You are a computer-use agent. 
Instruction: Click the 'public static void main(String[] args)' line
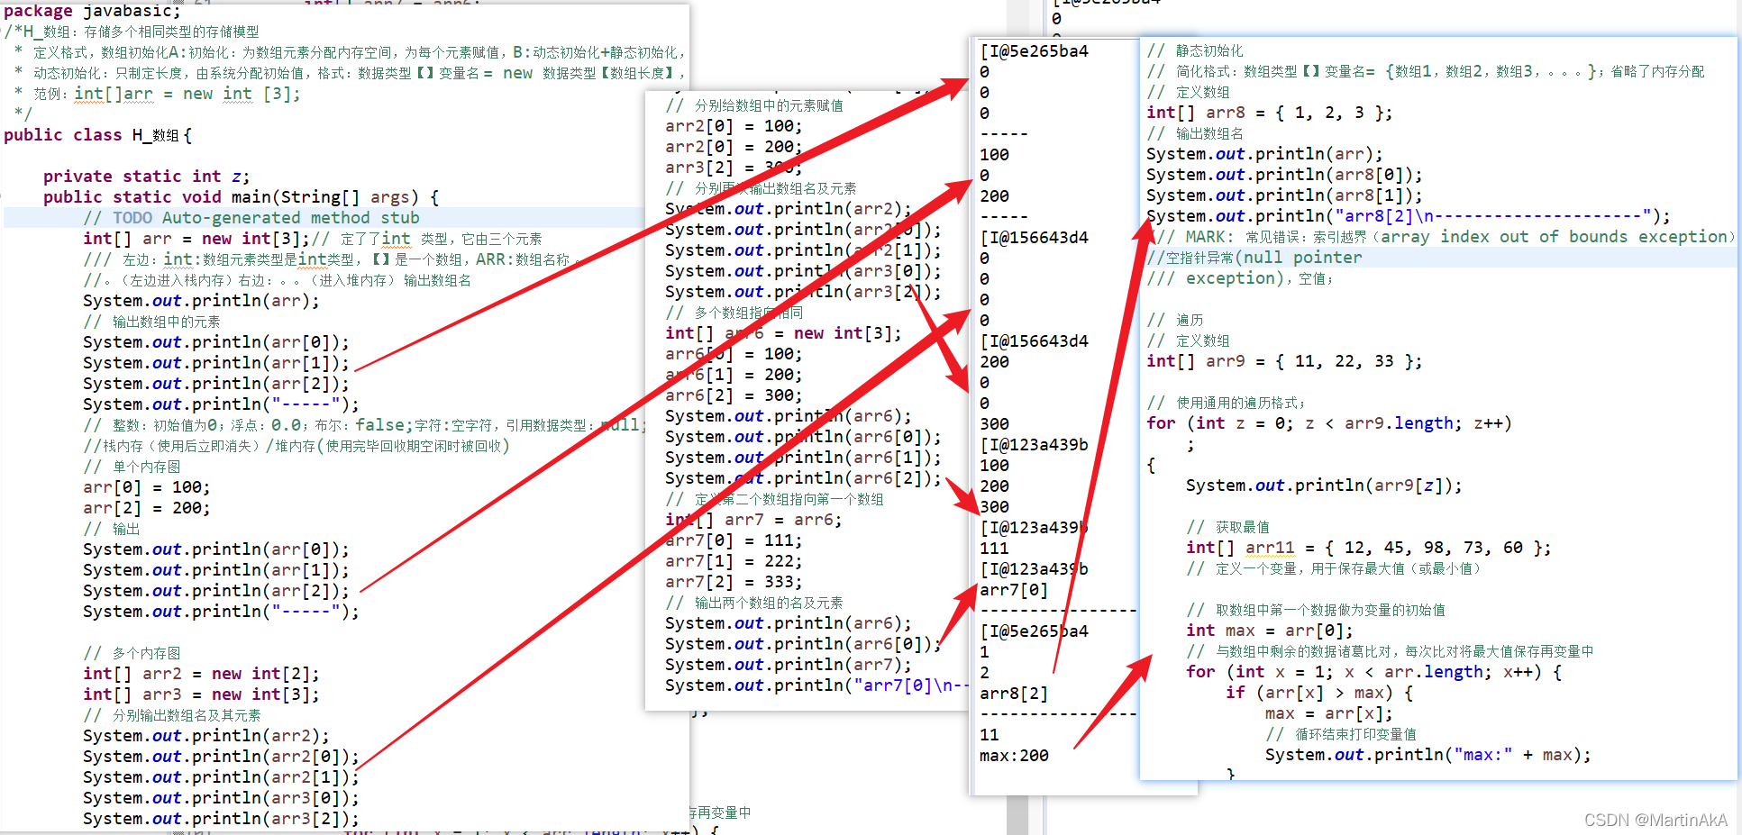tap(241, 197)
